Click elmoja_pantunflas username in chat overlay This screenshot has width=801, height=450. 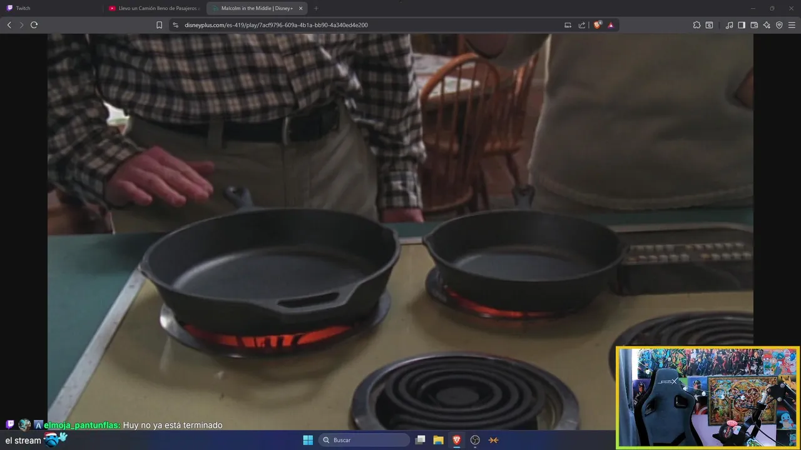[x=81, y=425]
